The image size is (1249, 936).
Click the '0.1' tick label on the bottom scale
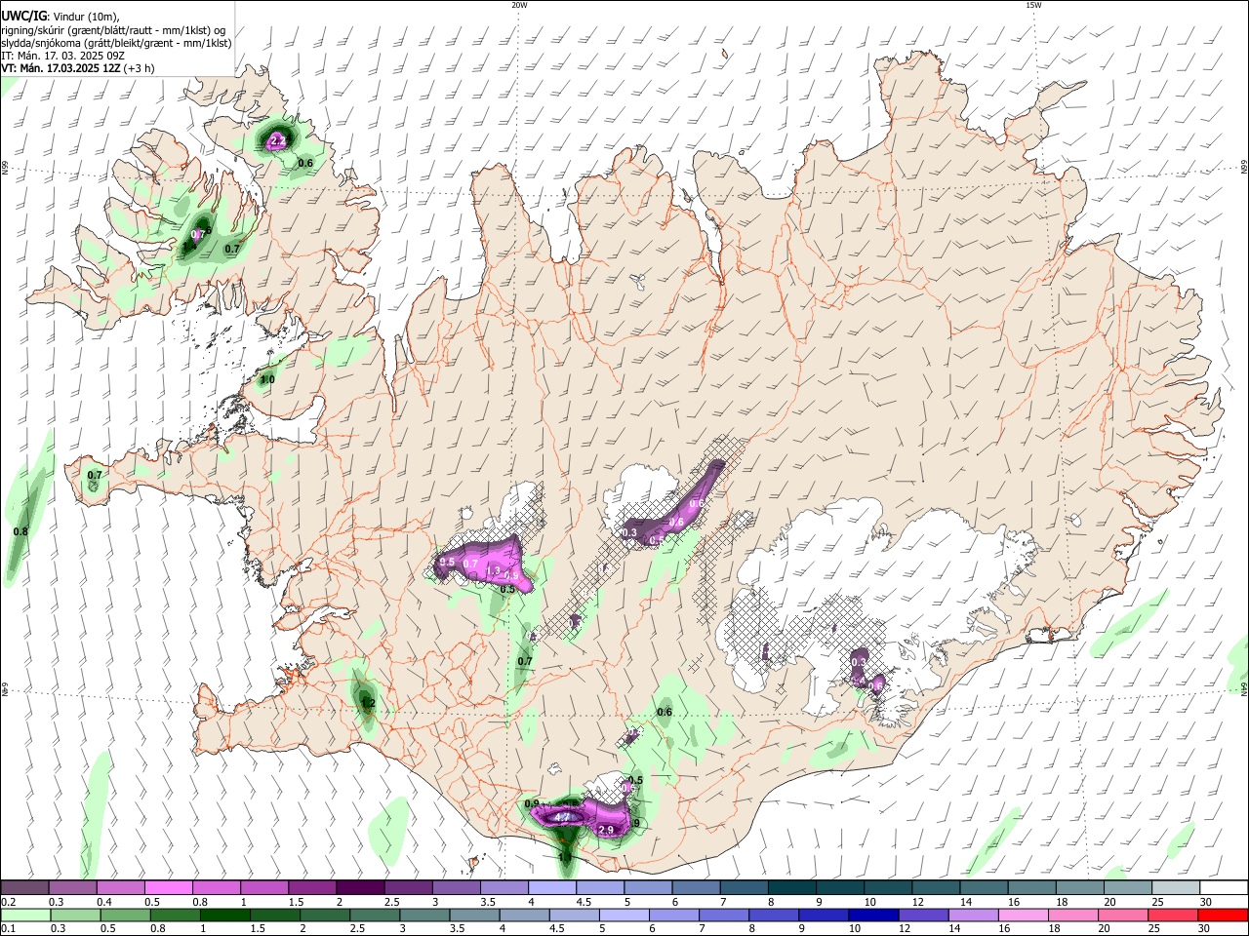pyautogui.click(x=8, y=929)
